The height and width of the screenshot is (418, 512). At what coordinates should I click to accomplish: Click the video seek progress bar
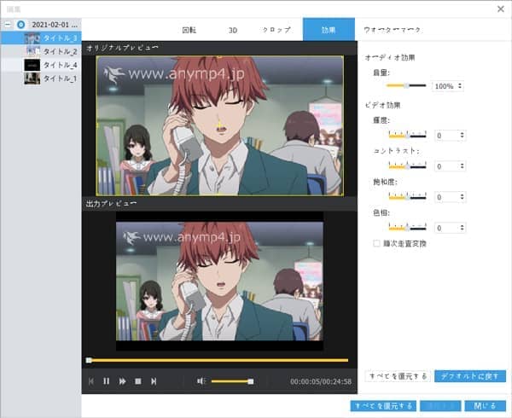218,360
